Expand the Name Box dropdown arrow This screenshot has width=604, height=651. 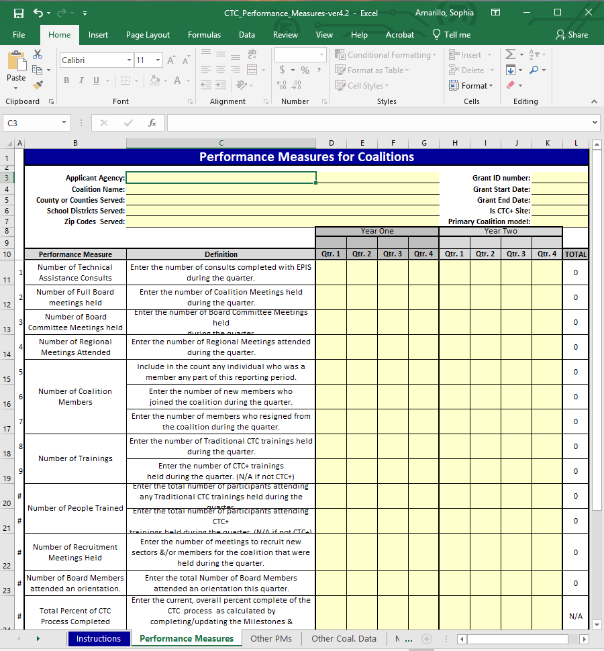[x=64, y=122]
